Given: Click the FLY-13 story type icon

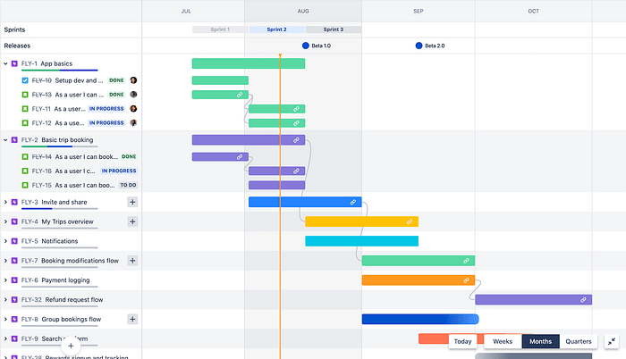Looking at the screenshot, I should [25, 95].
